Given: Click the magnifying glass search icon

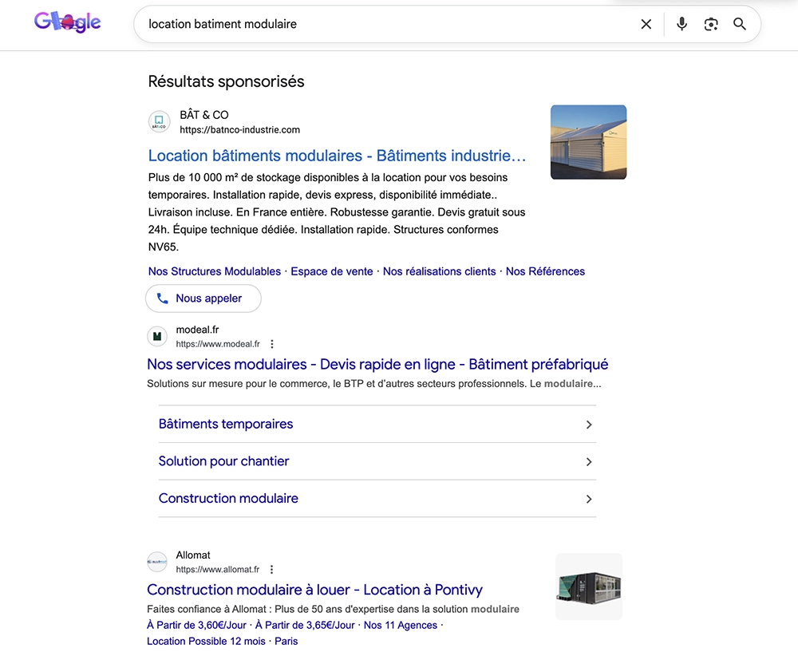Looking at the screenshot, I should pyautogui.click(x=740, y=24).
